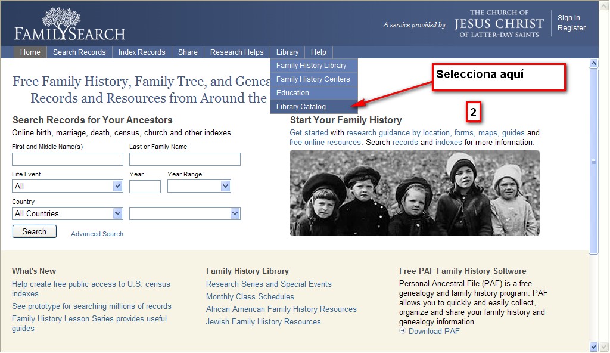Expand the Year Range dropdown

click(199, 187)
